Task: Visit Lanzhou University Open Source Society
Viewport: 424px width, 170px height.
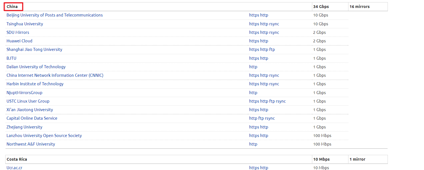Action: click(44, 136)
